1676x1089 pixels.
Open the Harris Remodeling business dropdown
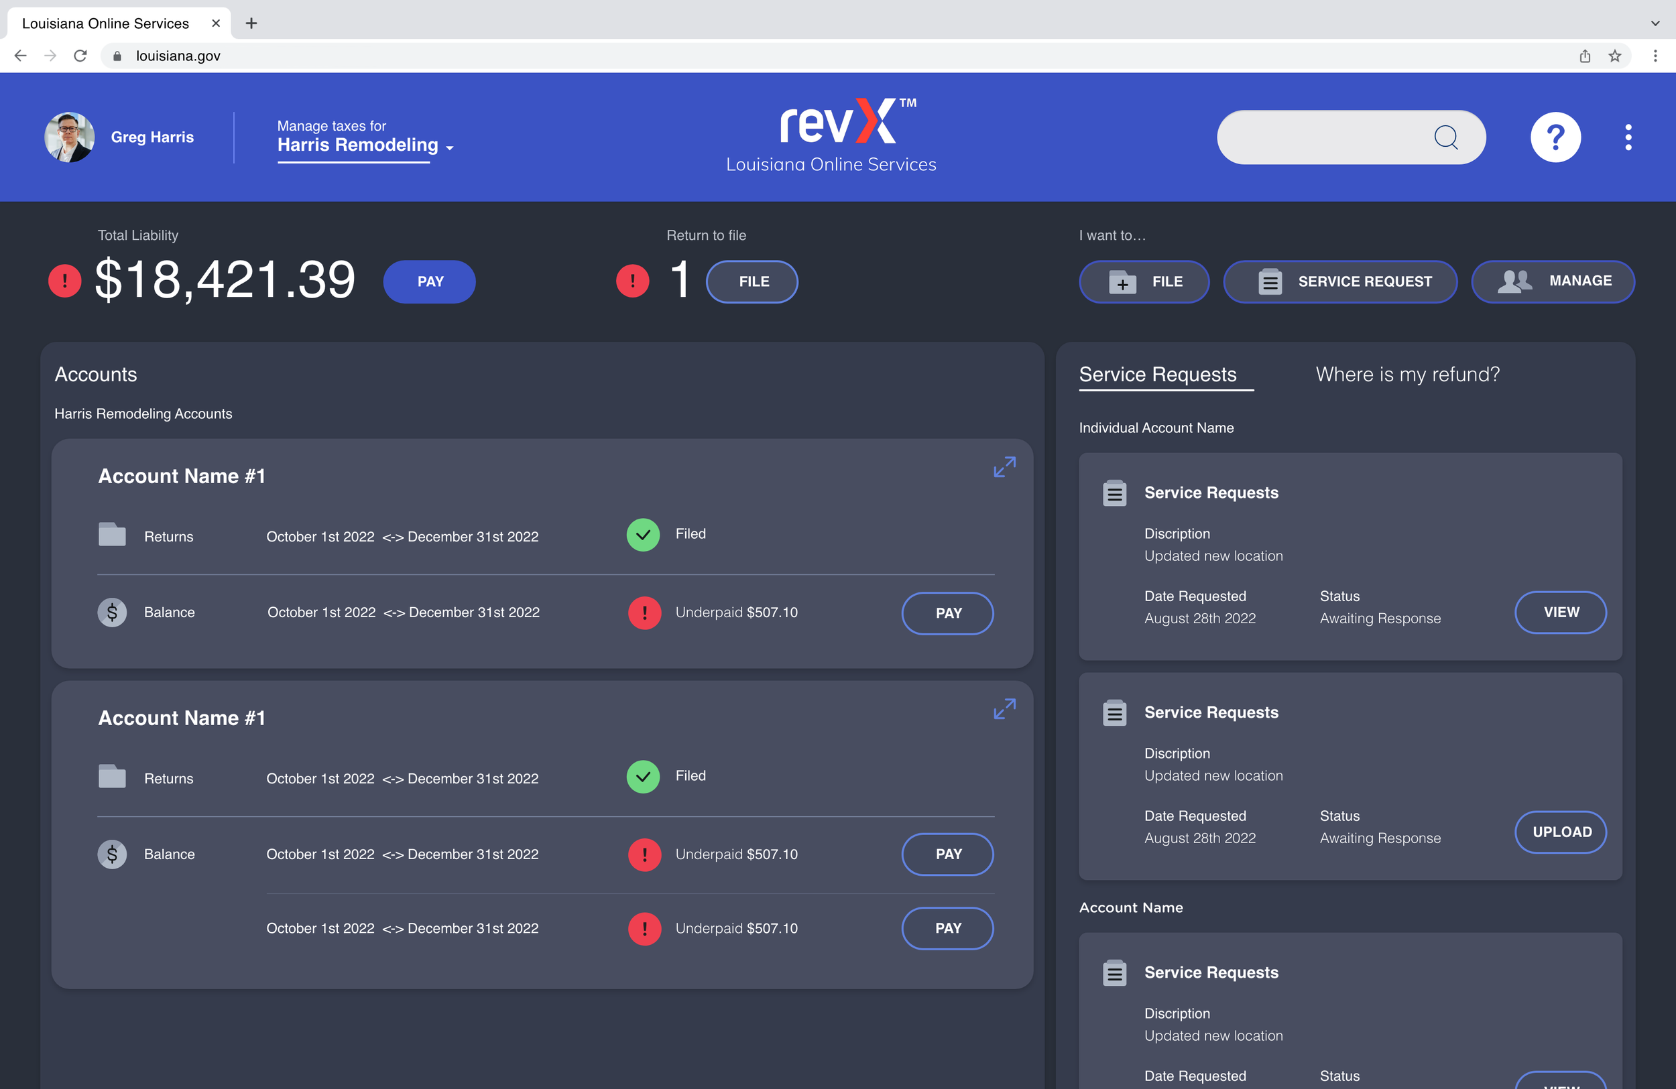click(x=365, y=145)
